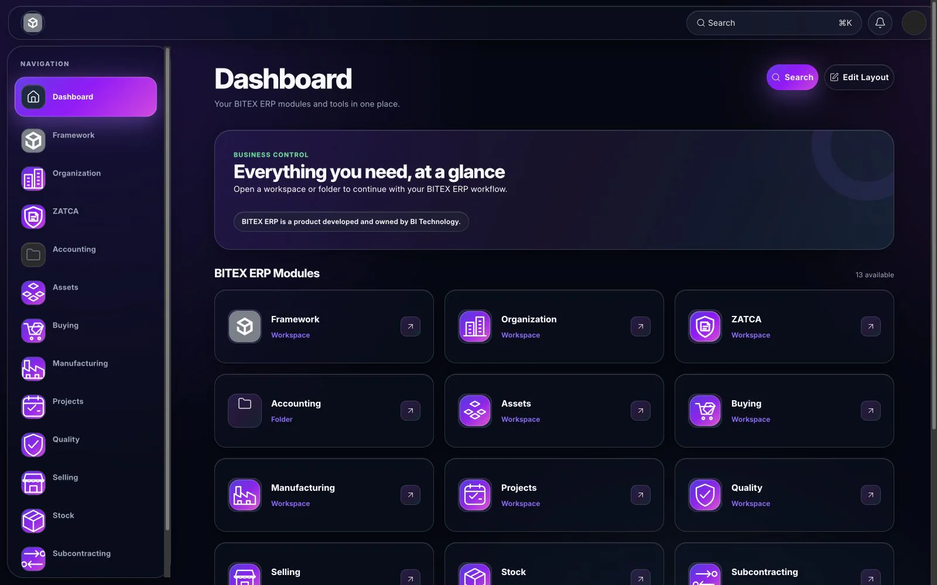Click the Stock box icon in sidebar
This screenshot has height=585, width=937.
pos(33,521)
